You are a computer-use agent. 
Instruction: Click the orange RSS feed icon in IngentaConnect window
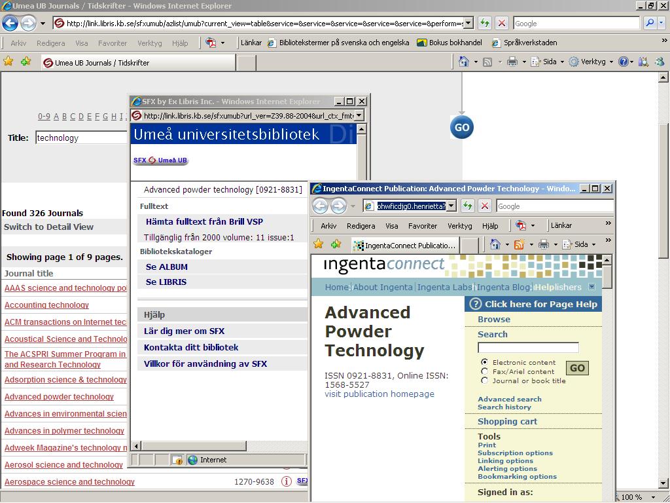519,244
